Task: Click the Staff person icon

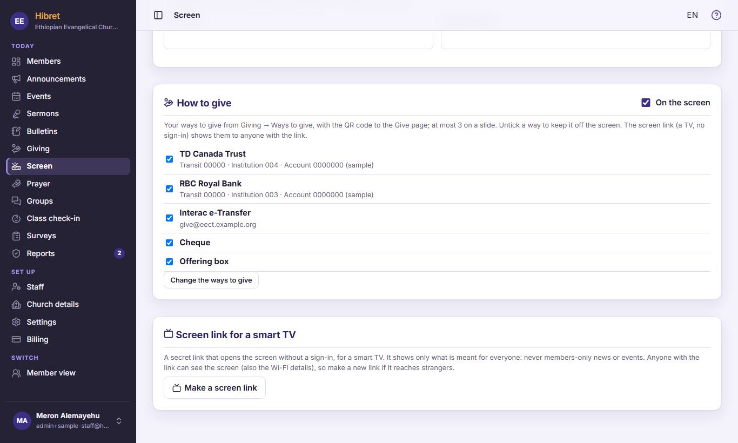Action: point(16,287)
